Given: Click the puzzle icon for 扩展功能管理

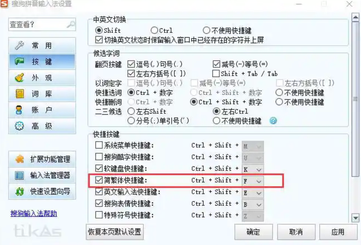Looking at the screenshot, I should tap(19, 159).
